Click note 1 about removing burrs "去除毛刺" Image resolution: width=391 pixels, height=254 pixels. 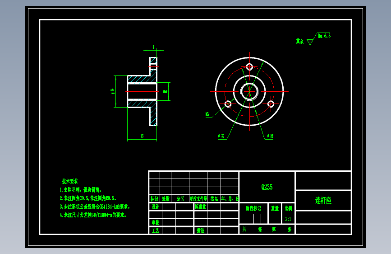click(80, 190)
